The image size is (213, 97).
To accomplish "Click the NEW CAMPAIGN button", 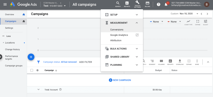I will tap(120, 80).
